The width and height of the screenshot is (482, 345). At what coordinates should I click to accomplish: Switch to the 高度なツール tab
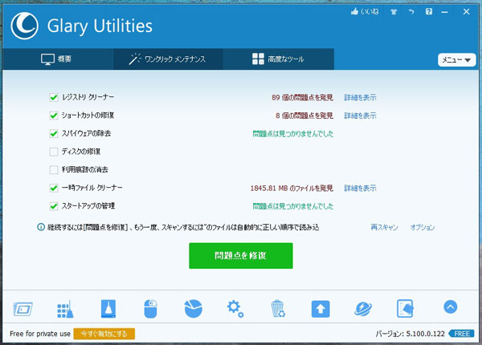pyautogui.click(x=279, y=59)
